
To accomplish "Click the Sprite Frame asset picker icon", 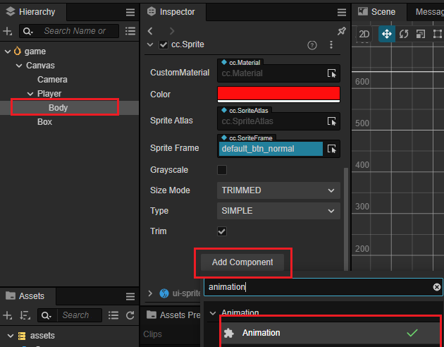I will point(332,149).
